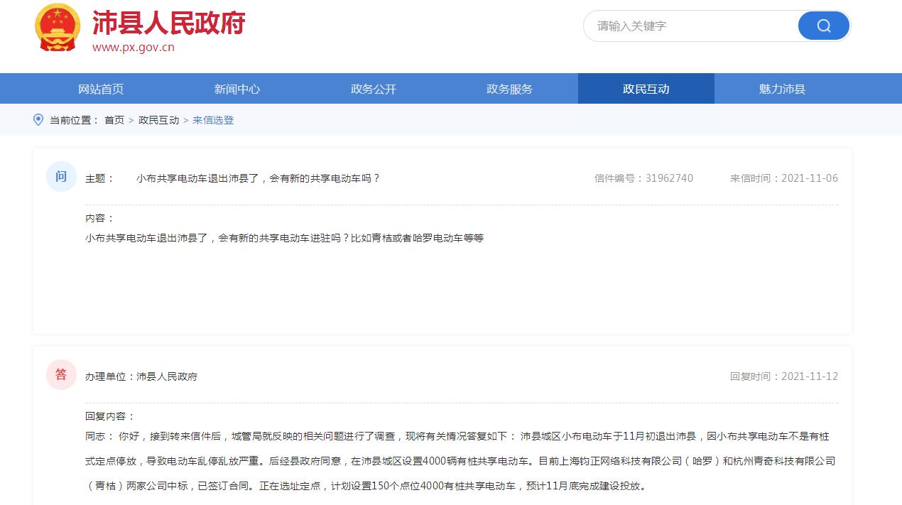Click the 沛县人民政府 site title
The image size is (902, 505).
169,23
